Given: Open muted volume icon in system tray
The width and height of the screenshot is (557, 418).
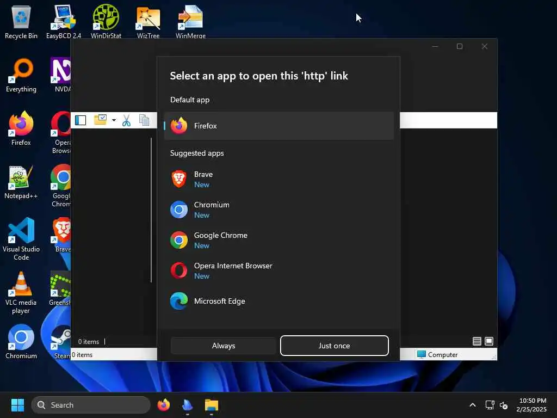Looking at the screenshot, I should 504,405.
